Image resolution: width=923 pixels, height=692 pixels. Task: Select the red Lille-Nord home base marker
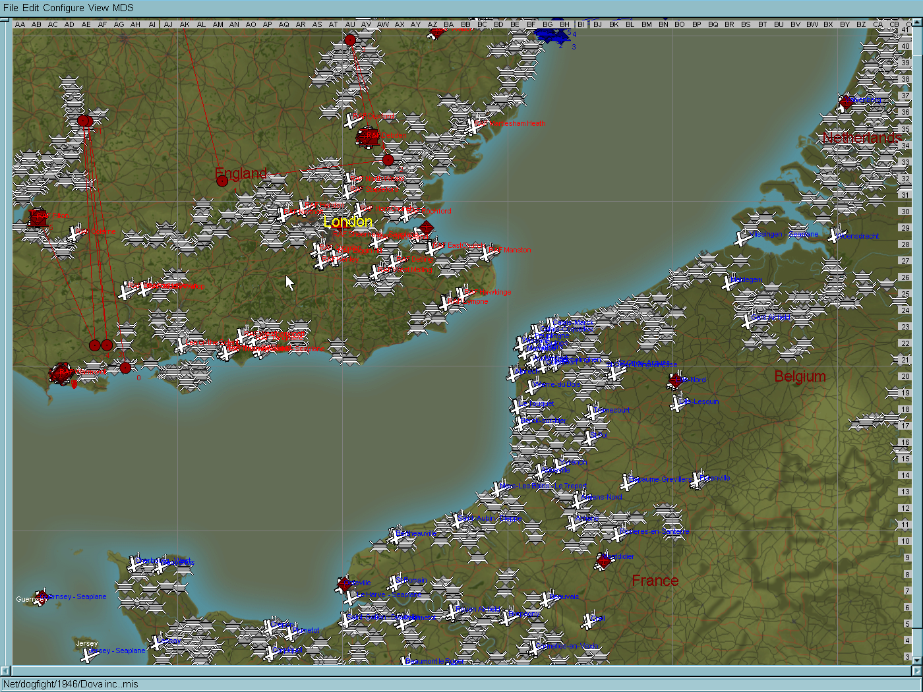[x=676, y=380]
